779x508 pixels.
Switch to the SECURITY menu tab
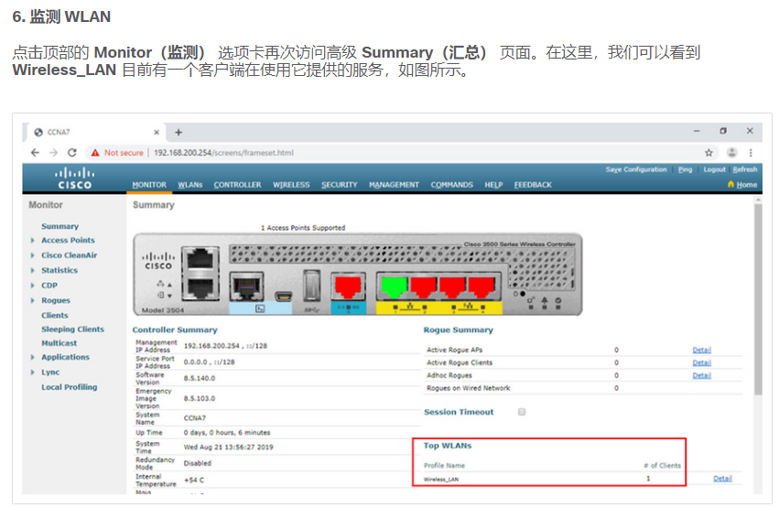(339, 185)
